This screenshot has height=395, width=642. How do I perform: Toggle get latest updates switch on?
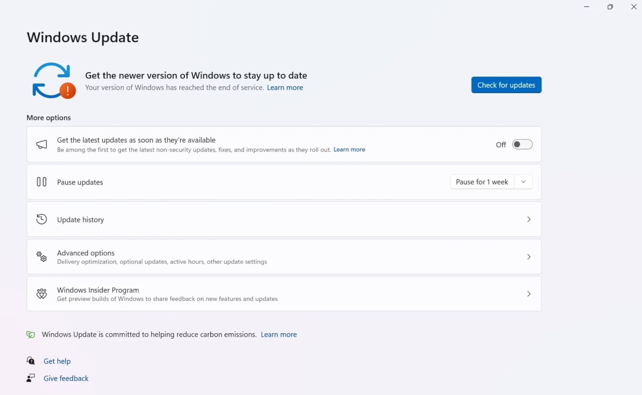[522, 144]
